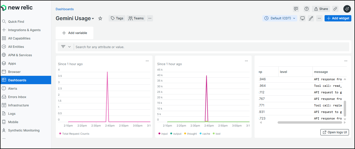355x149 pixels.
Task: Select Dashboards in sidebar
Action: click(26, 80)
